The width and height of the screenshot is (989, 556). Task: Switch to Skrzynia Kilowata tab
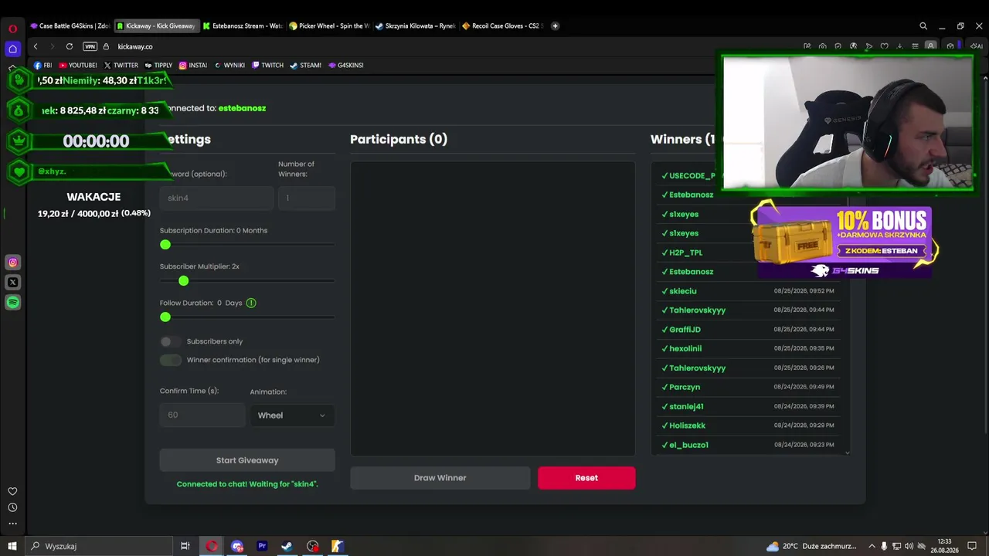[x=416, y=25]
